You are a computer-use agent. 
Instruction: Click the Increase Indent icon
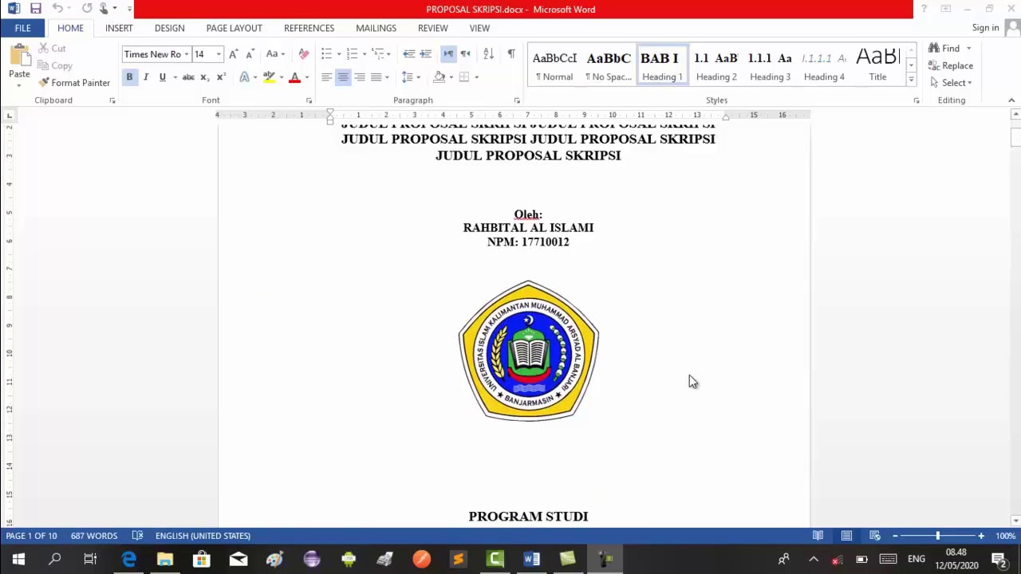426,54
